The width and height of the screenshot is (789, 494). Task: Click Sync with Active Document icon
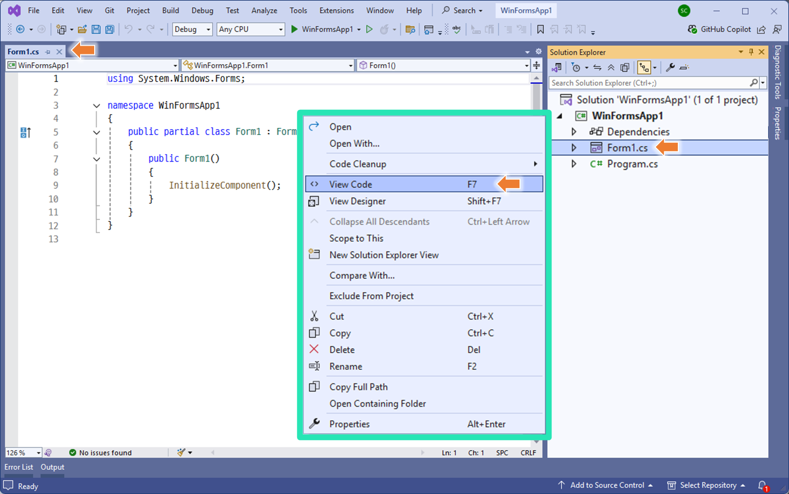pos(597,68)
